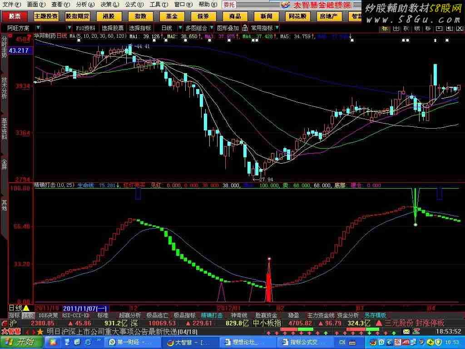Click 选择股票 in the toolbar

(113, 28)
